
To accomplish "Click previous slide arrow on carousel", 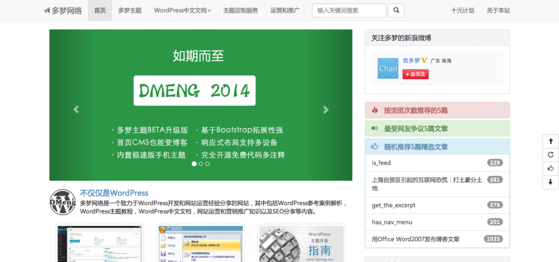I will [76, 110].
